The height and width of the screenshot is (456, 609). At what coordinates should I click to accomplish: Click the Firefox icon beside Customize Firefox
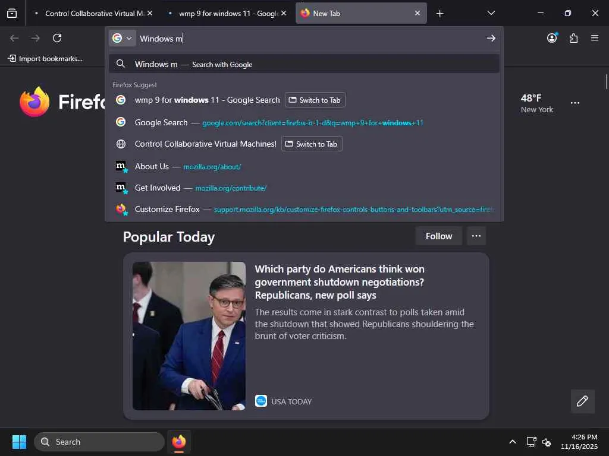(x=121, y=210)
